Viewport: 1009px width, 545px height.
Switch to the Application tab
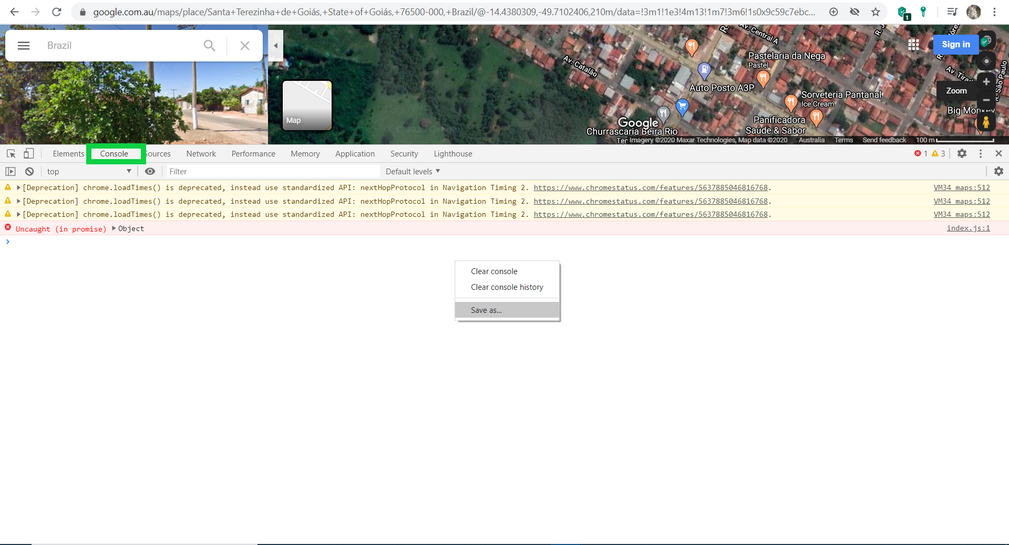[x=355, y=154]
